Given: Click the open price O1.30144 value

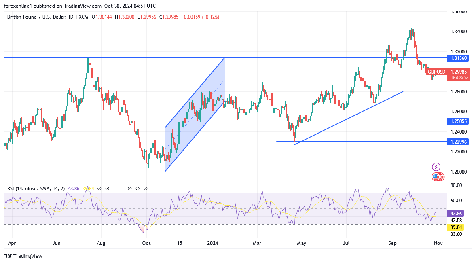Looking at the screenshot, I should point(102,17).
